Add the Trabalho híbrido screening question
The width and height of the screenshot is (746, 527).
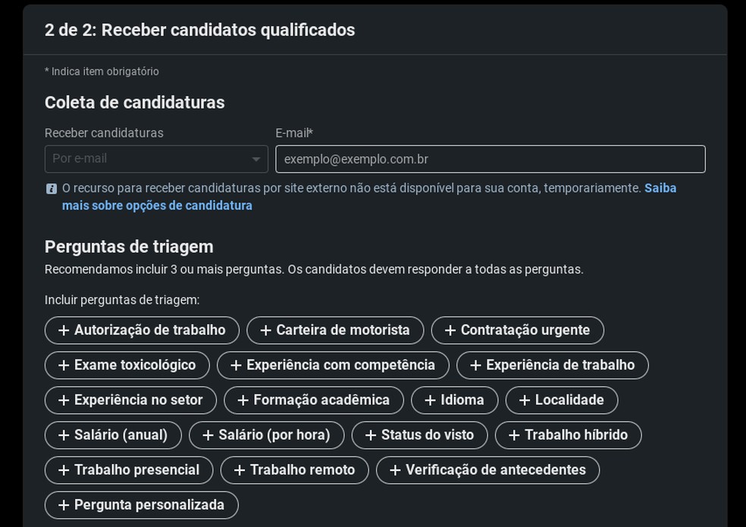coord(568,435)
